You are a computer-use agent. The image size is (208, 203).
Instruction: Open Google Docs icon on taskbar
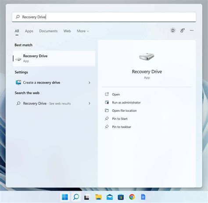click(143, 197)
